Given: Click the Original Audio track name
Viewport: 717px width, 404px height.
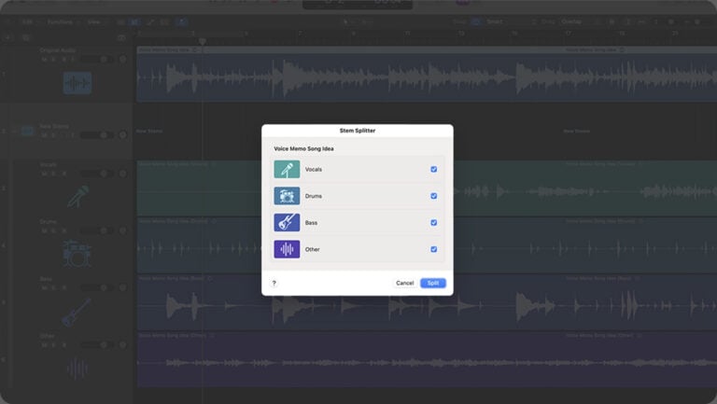Looking at the screenshot, I should 57,50.
